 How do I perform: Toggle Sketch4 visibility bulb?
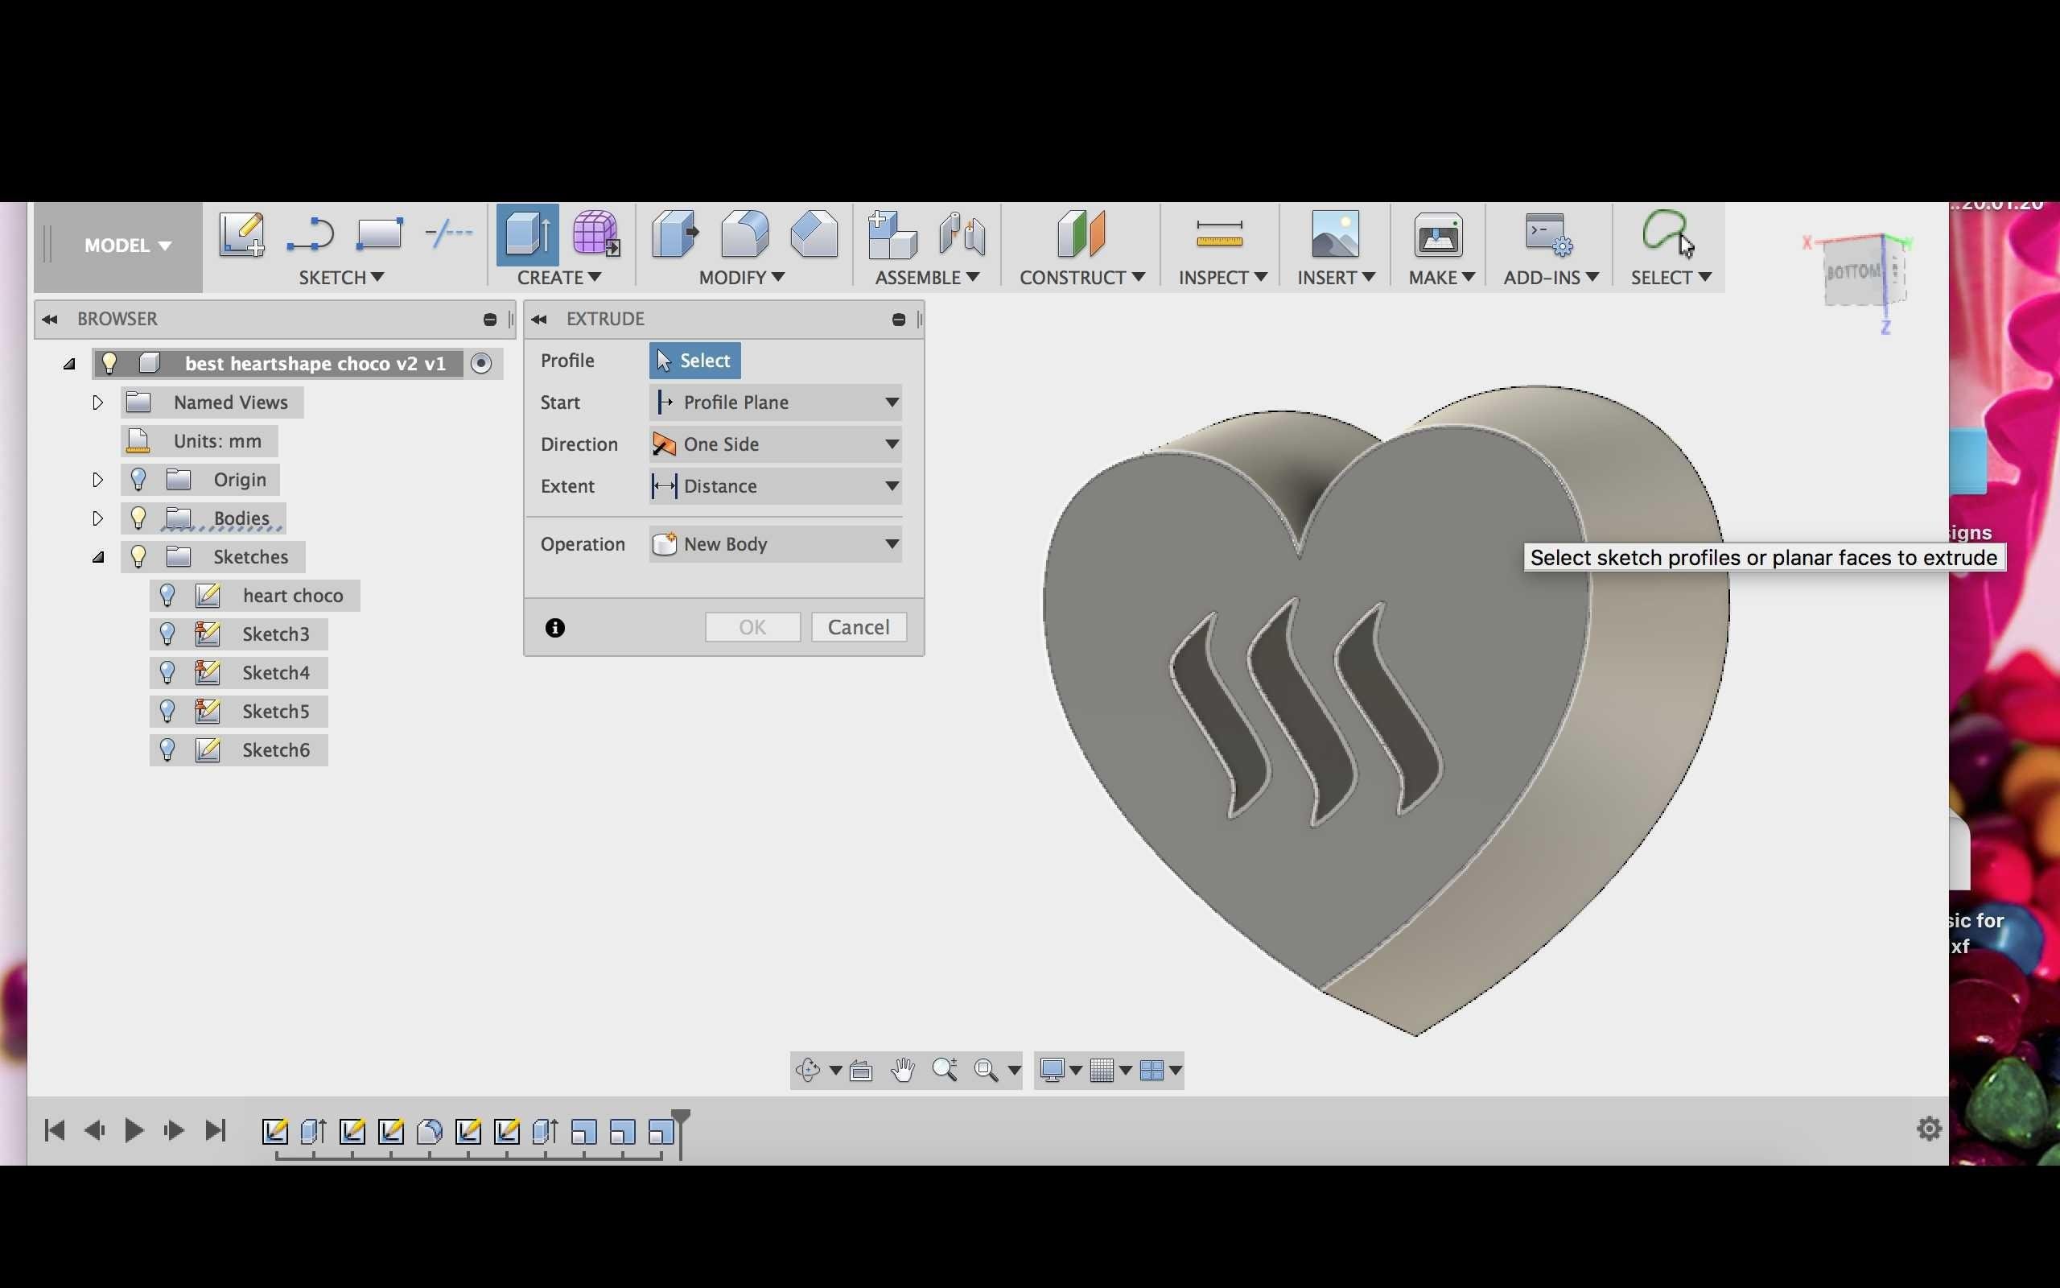tap(167, 672)
